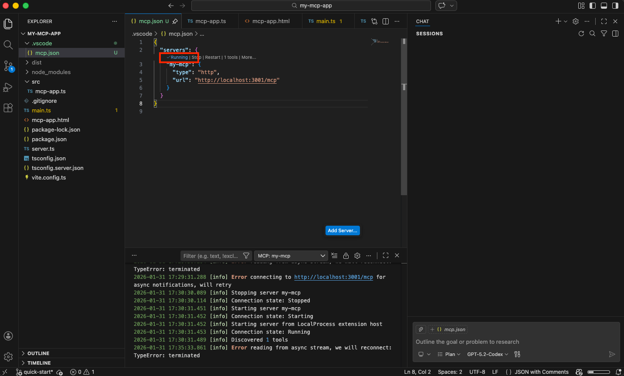Toggle secondary side bar visibility
The width and height of the screenshot is (624, 376).
615,6
